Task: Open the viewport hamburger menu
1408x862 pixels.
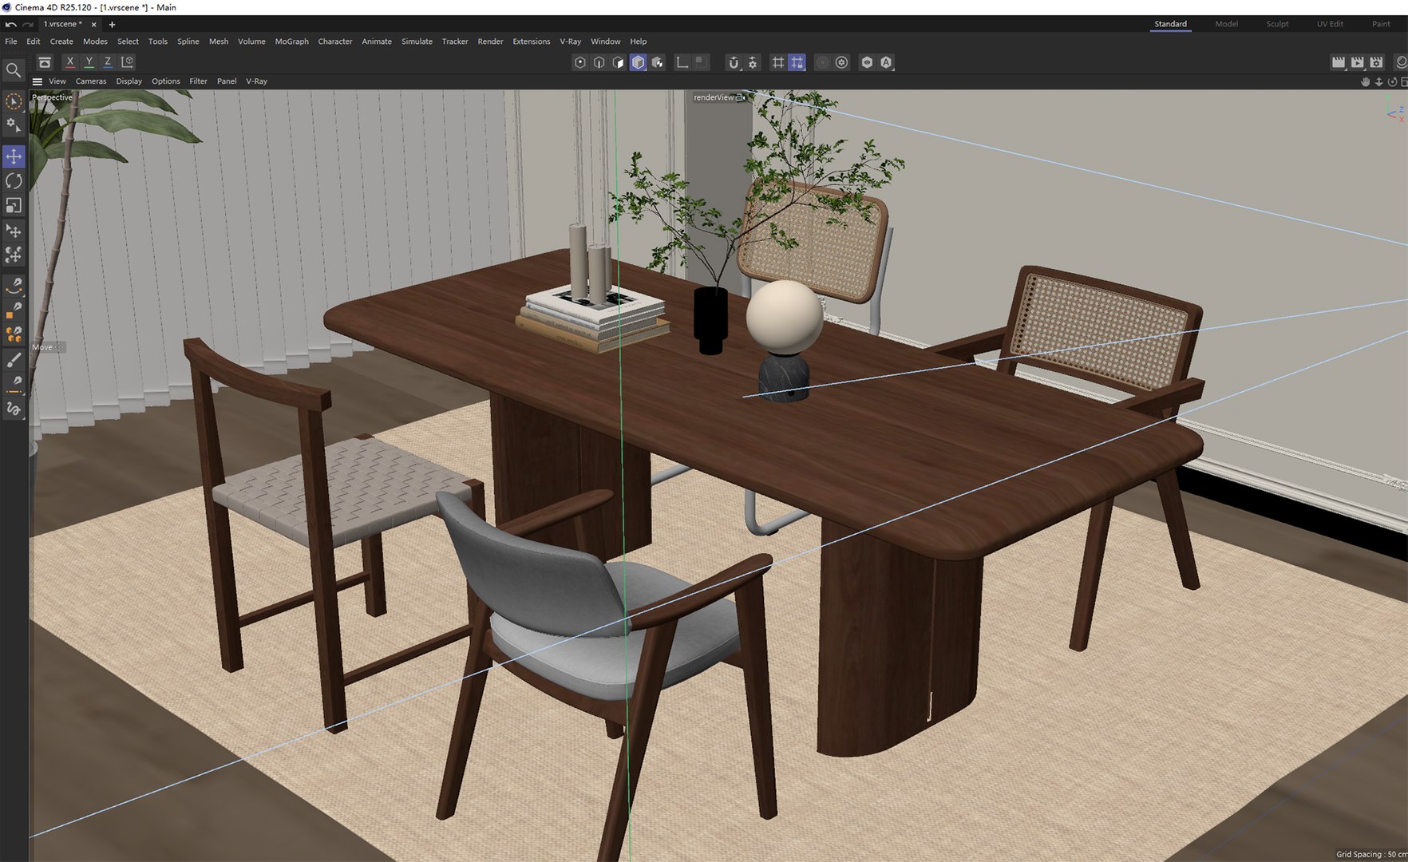Action: (37, 81)
